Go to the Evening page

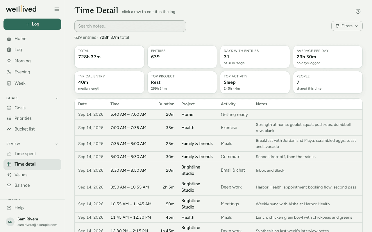[x=33, y=72]
